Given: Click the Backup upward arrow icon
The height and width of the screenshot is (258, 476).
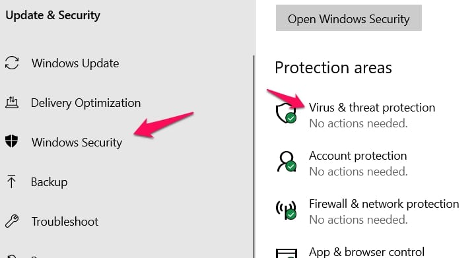Looking at the screenshot, I should pos(11,181).
